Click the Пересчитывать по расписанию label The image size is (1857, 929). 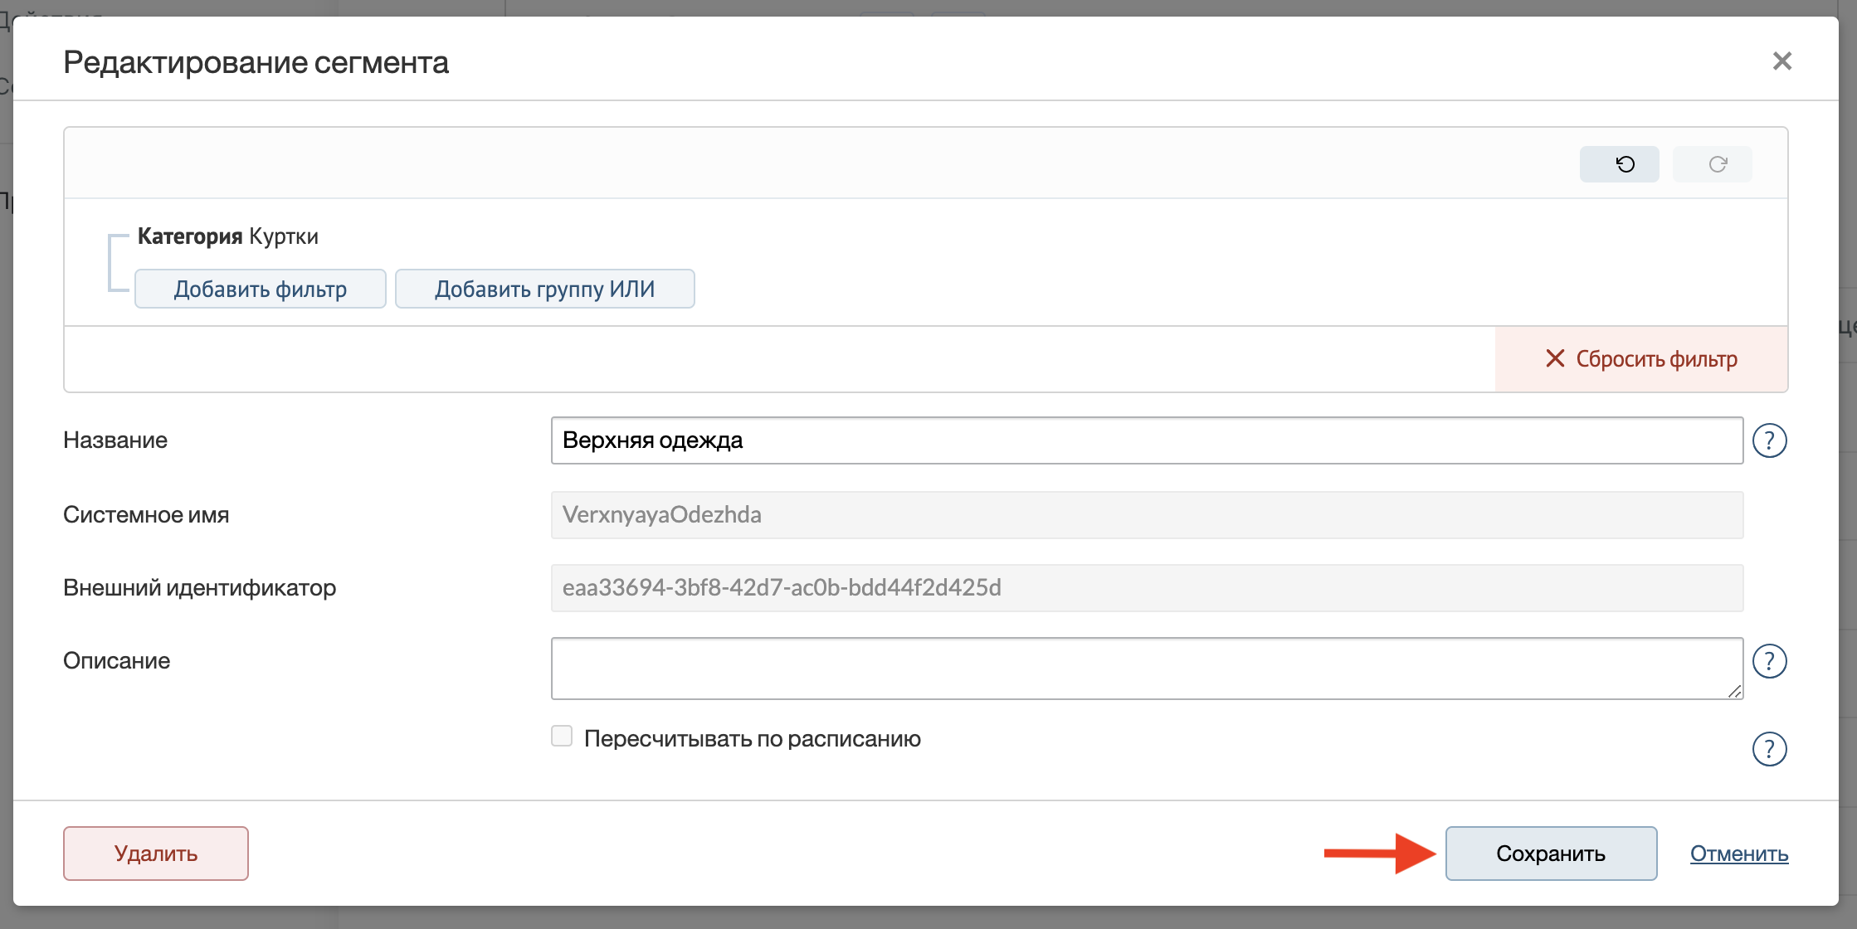coord(753,738)
